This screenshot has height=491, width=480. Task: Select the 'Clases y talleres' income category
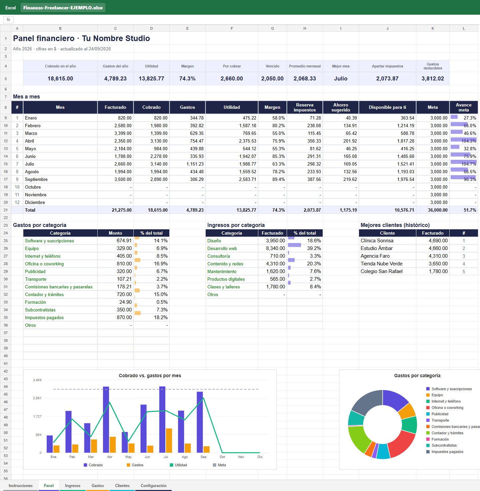tap(232, 287)
